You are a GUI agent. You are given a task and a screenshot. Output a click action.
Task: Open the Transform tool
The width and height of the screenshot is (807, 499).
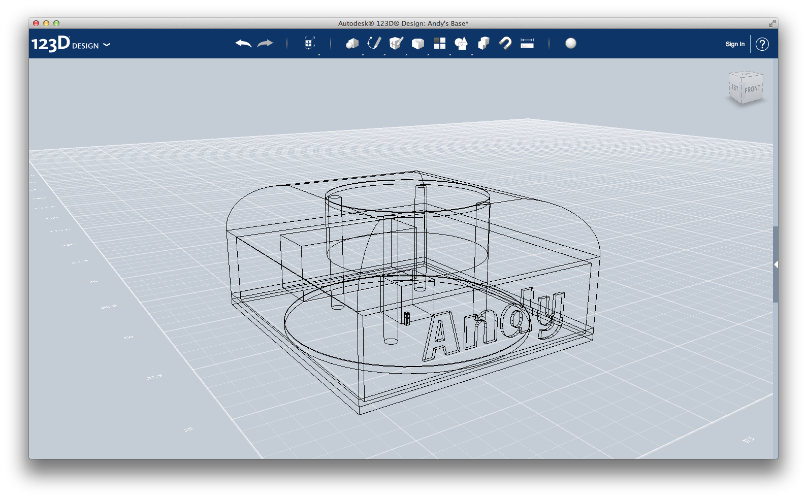(309, 43)
